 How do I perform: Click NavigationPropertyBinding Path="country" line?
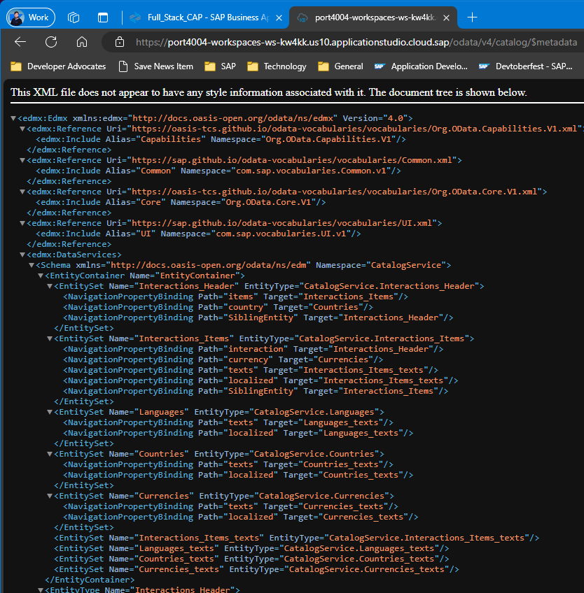coord(218,307)
